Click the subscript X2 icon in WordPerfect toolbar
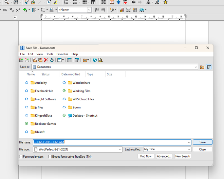Image resolution: width=224 pixels, height=179 pixels. pyautogui.click(x=12, y=10)
